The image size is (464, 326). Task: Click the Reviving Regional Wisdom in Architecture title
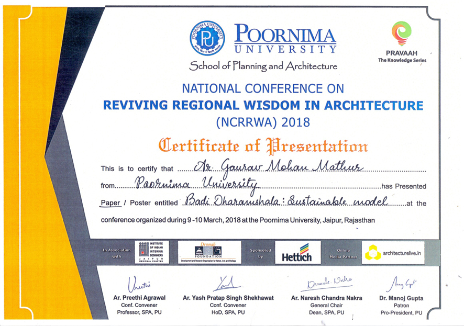click(262, 105)
